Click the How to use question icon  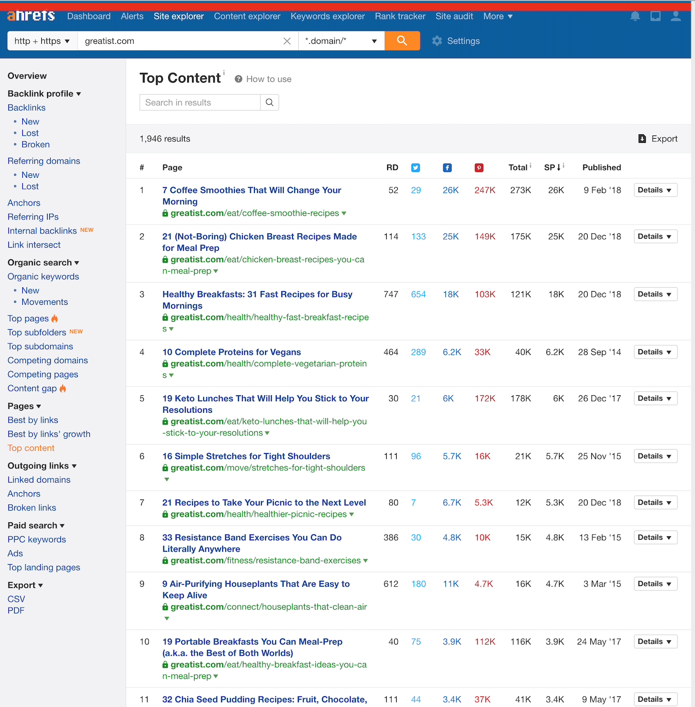tap(239, 79)
